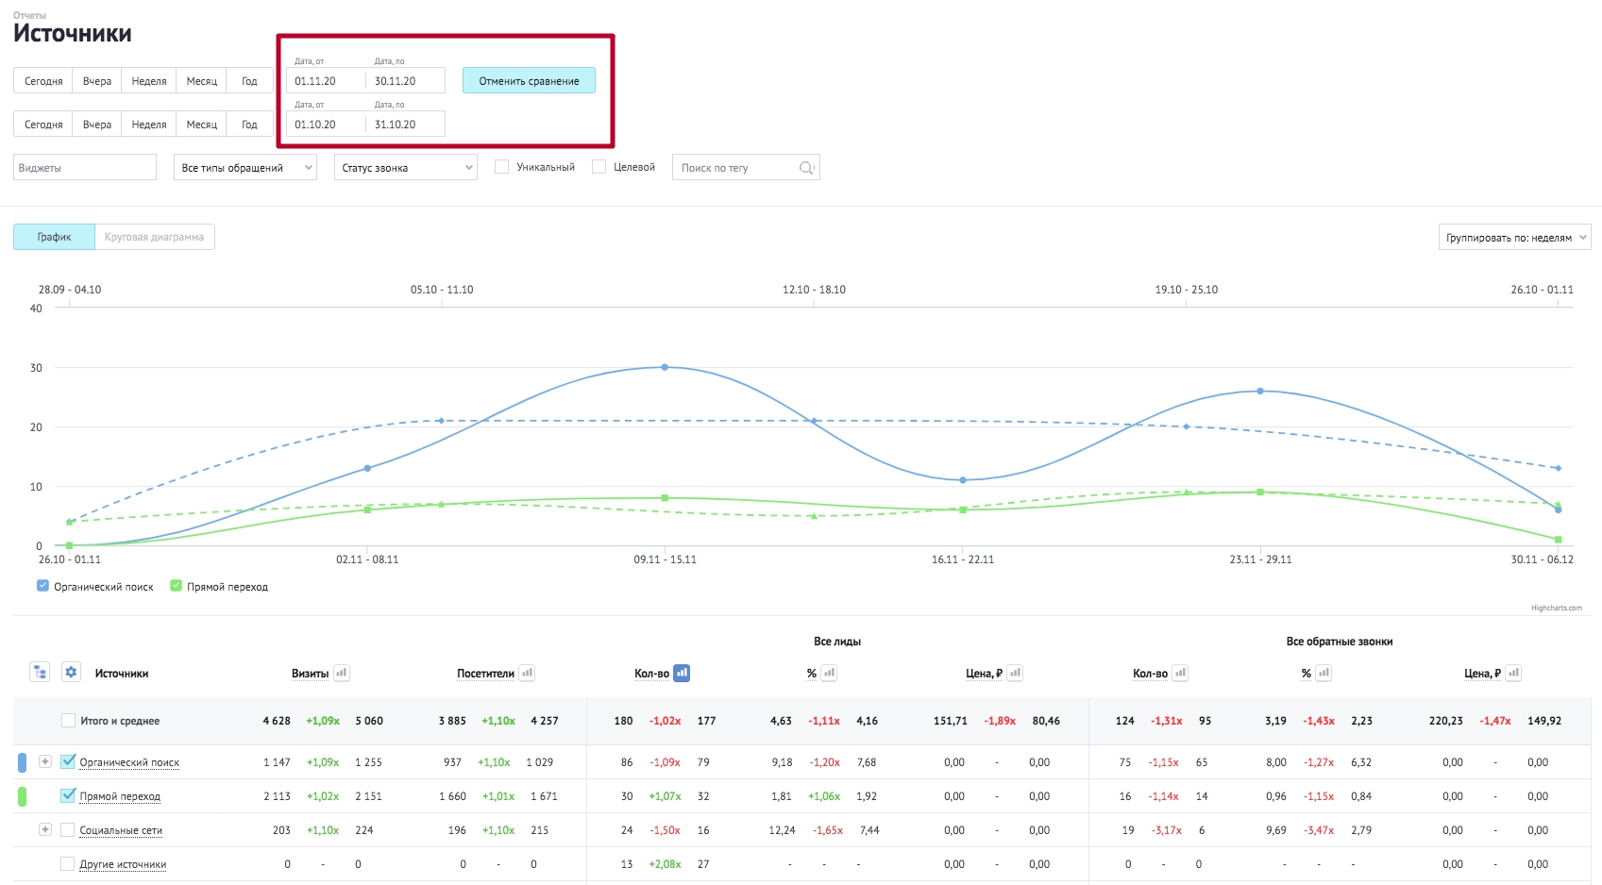Open the table settings gear icon
The image size is (1602, 885).
tap(71, 672)
